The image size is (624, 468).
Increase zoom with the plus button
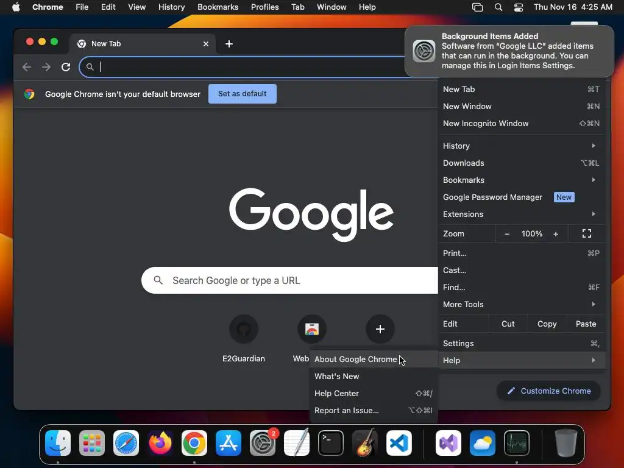point(556,233)
